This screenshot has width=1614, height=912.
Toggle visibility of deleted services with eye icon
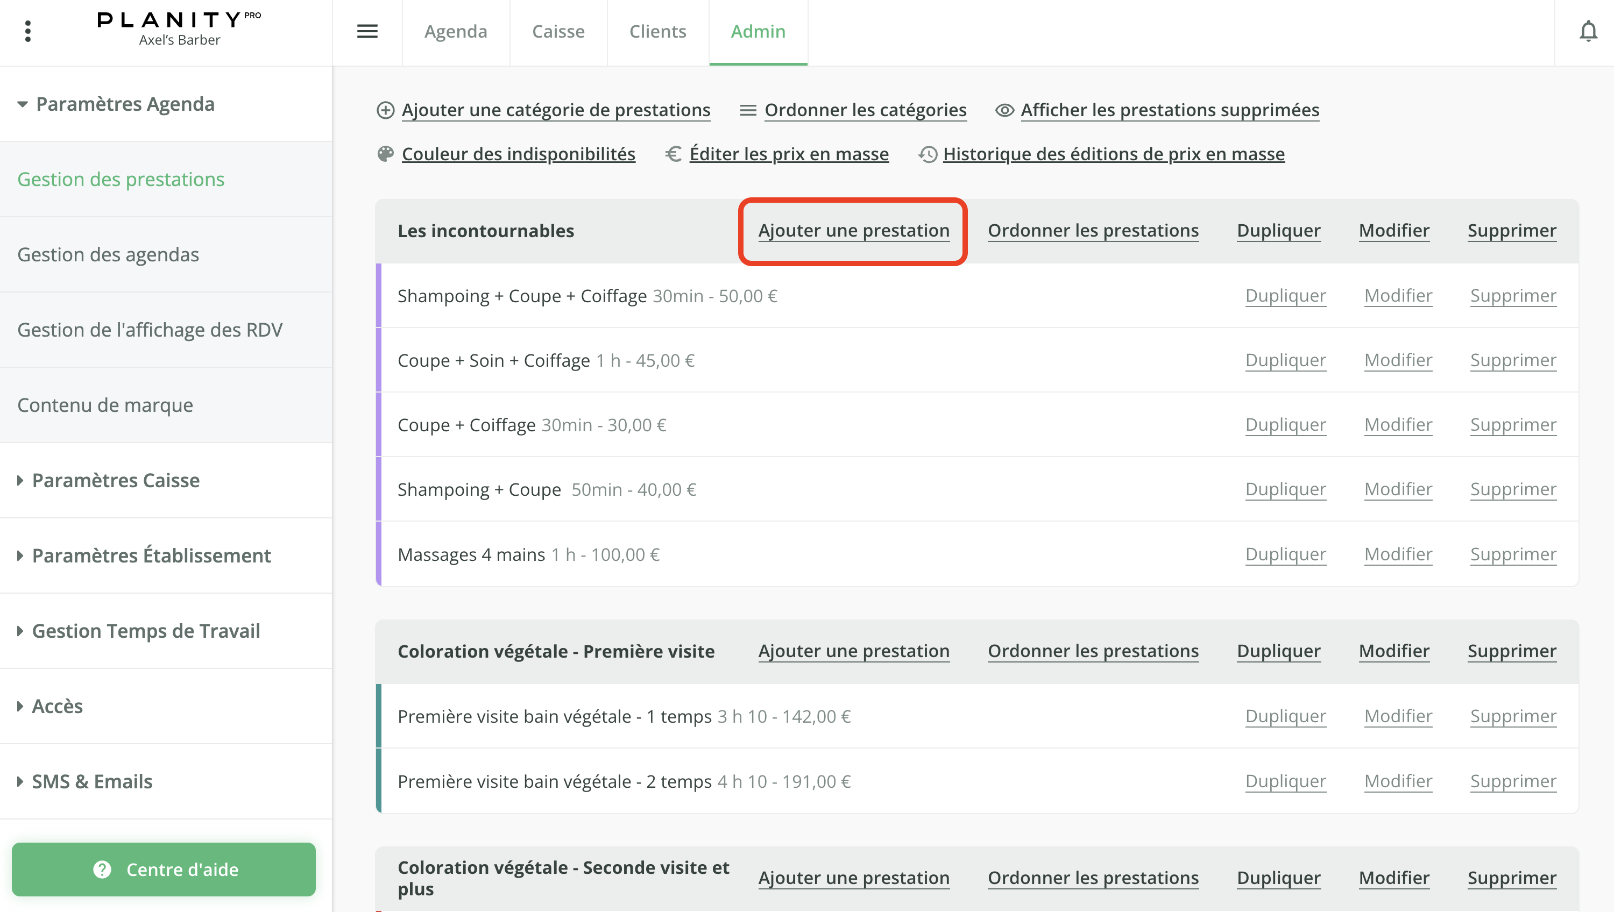tap(1004, 110)
